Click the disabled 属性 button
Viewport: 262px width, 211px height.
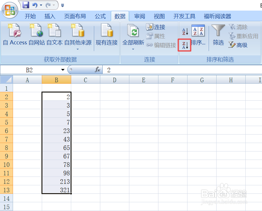pyautogui.click(x=156, y=36)
